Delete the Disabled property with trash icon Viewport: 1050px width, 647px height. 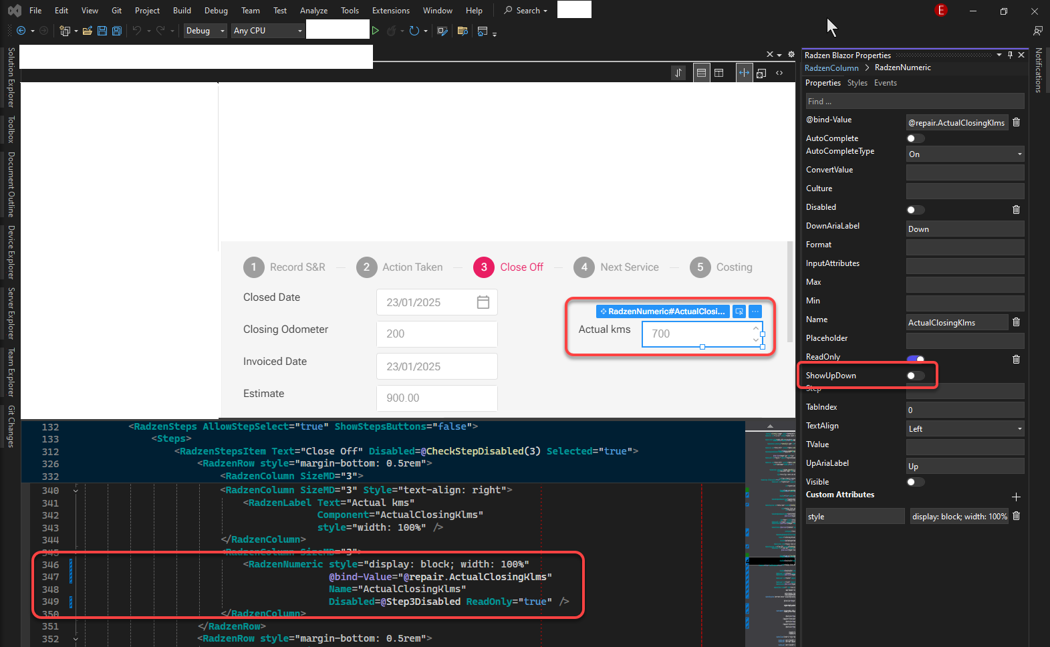point(1017,209)
